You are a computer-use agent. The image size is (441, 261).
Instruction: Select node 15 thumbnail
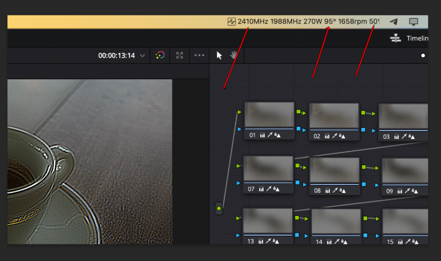(x=406, y=221)
